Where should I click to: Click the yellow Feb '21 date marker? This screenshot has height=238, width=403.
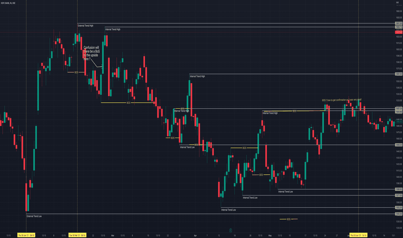click(x=77, y=235)
